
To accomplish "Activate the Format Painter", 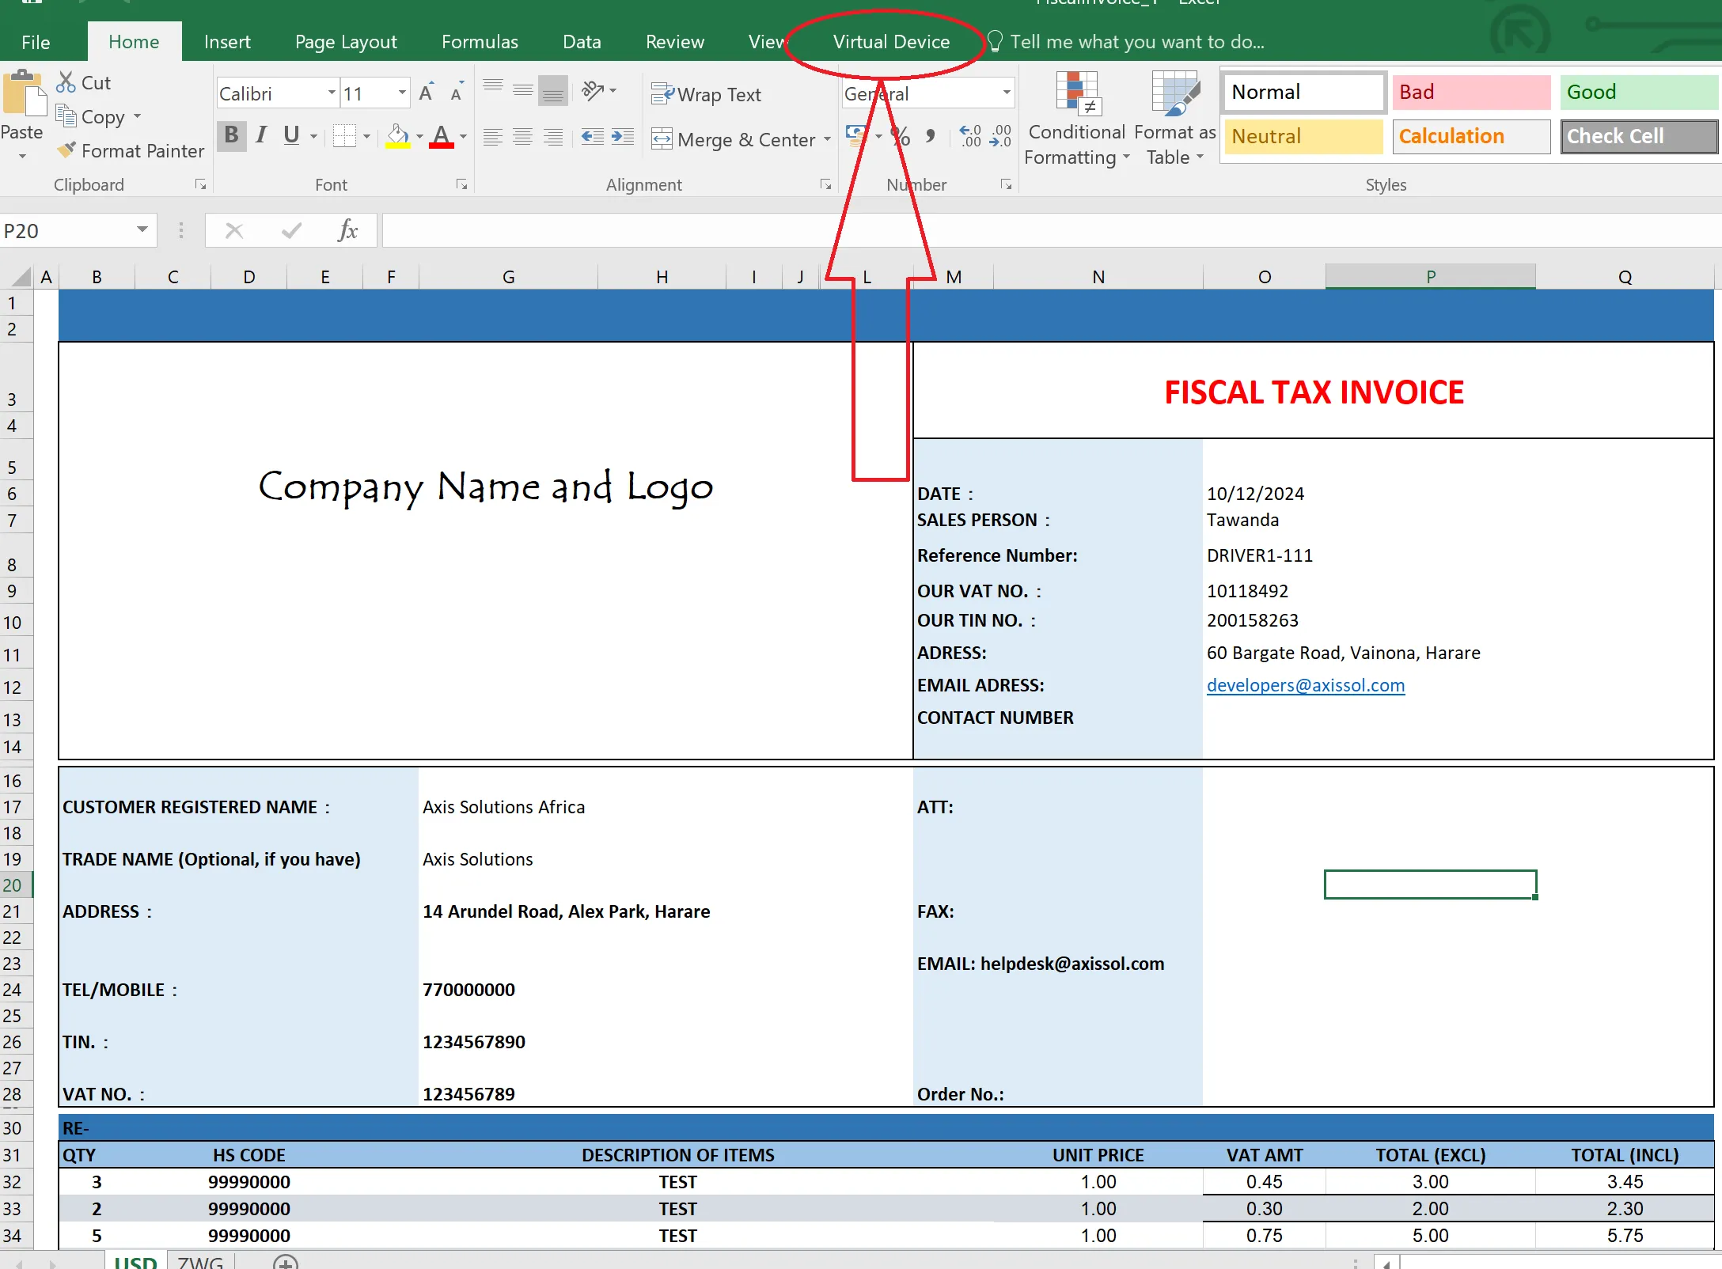I will click(x=131, y=150).
